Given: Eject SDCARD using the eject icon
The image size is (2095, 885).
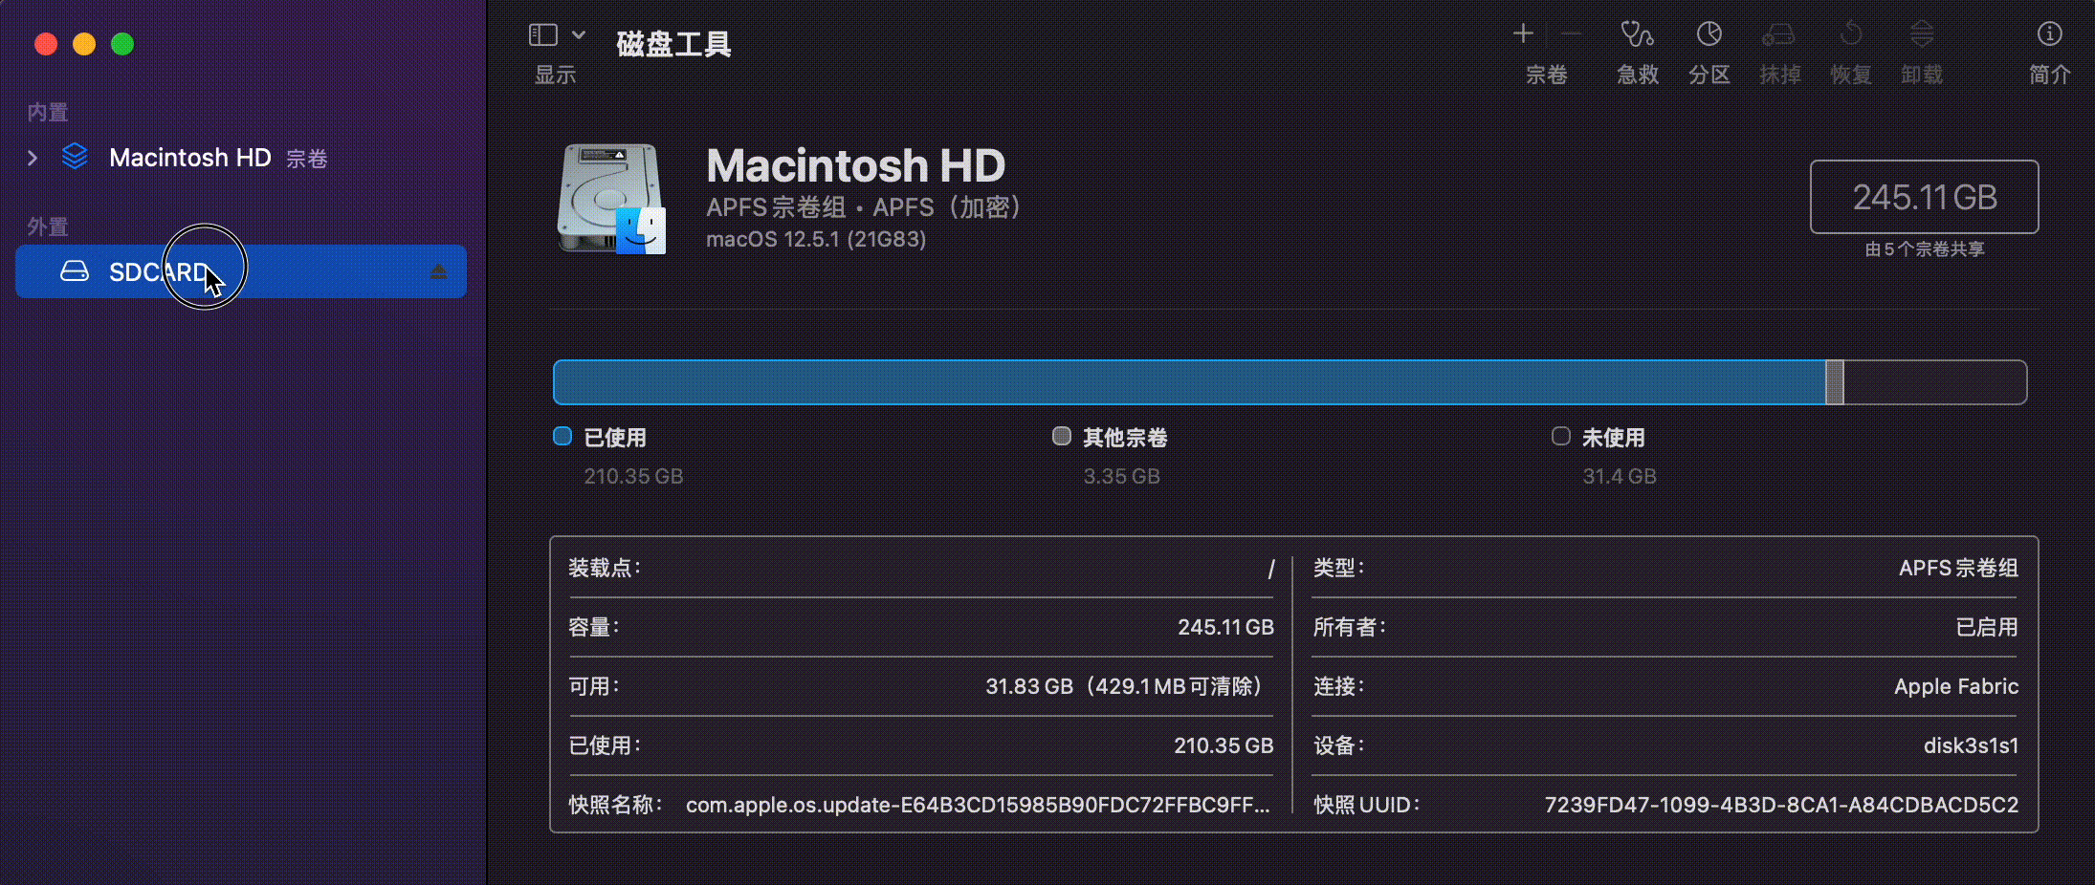Looking at the screenshot, I should 438,271.
